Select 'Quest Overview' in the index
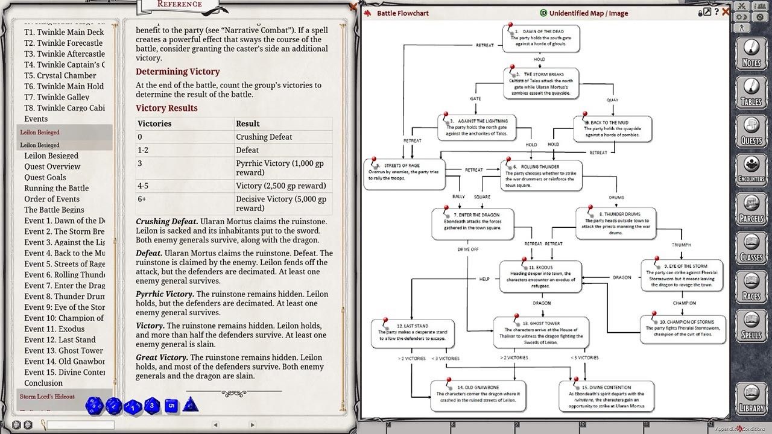 [52, 166]
